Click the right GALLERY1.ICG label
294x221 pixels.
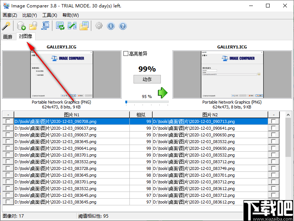(232, 47)
